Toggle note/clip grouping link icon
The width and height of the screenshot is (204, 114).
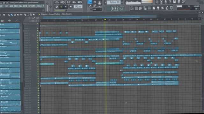95,6
